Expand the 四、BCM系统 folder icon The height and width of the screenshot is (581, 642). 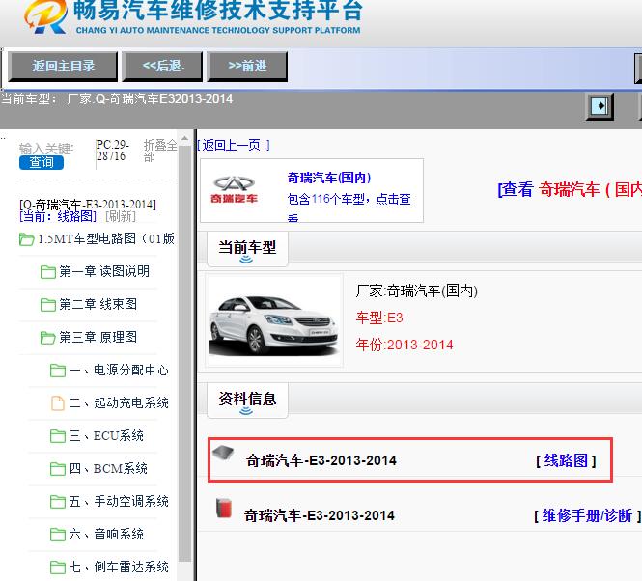pos(58,469)
